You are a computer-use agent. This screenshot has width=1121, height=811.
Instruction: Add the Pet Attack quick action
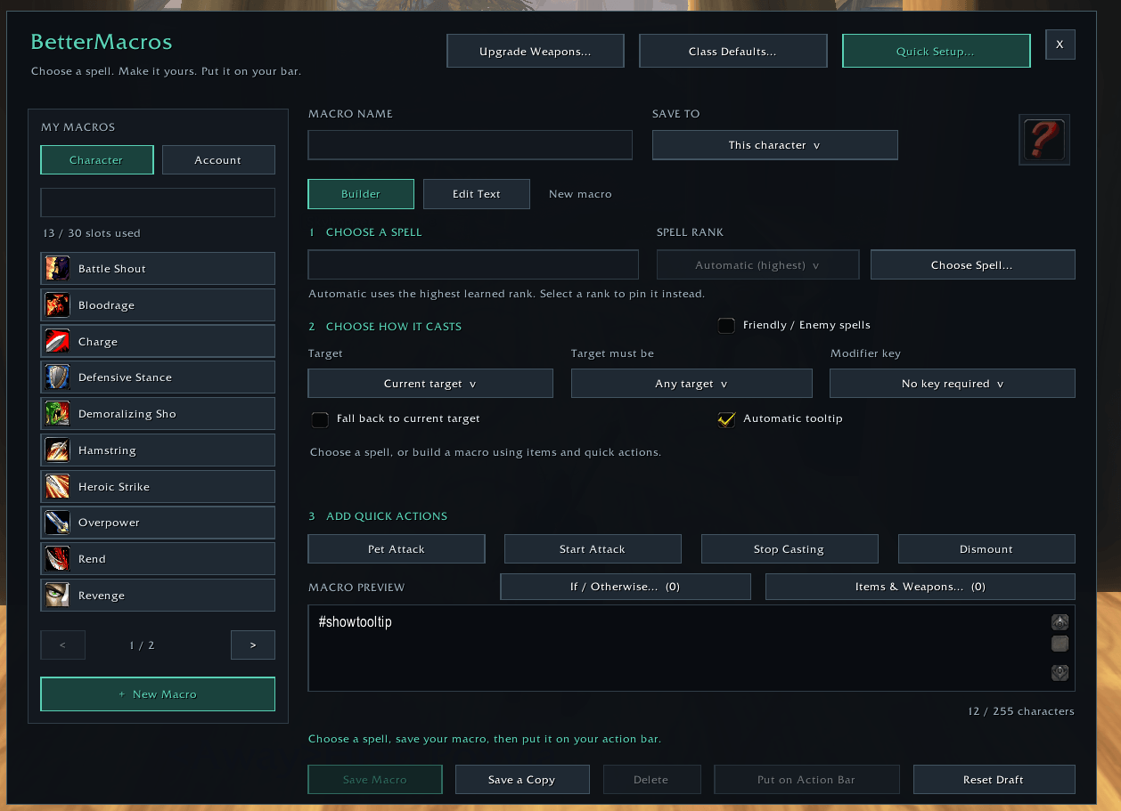tap(397, 549)
